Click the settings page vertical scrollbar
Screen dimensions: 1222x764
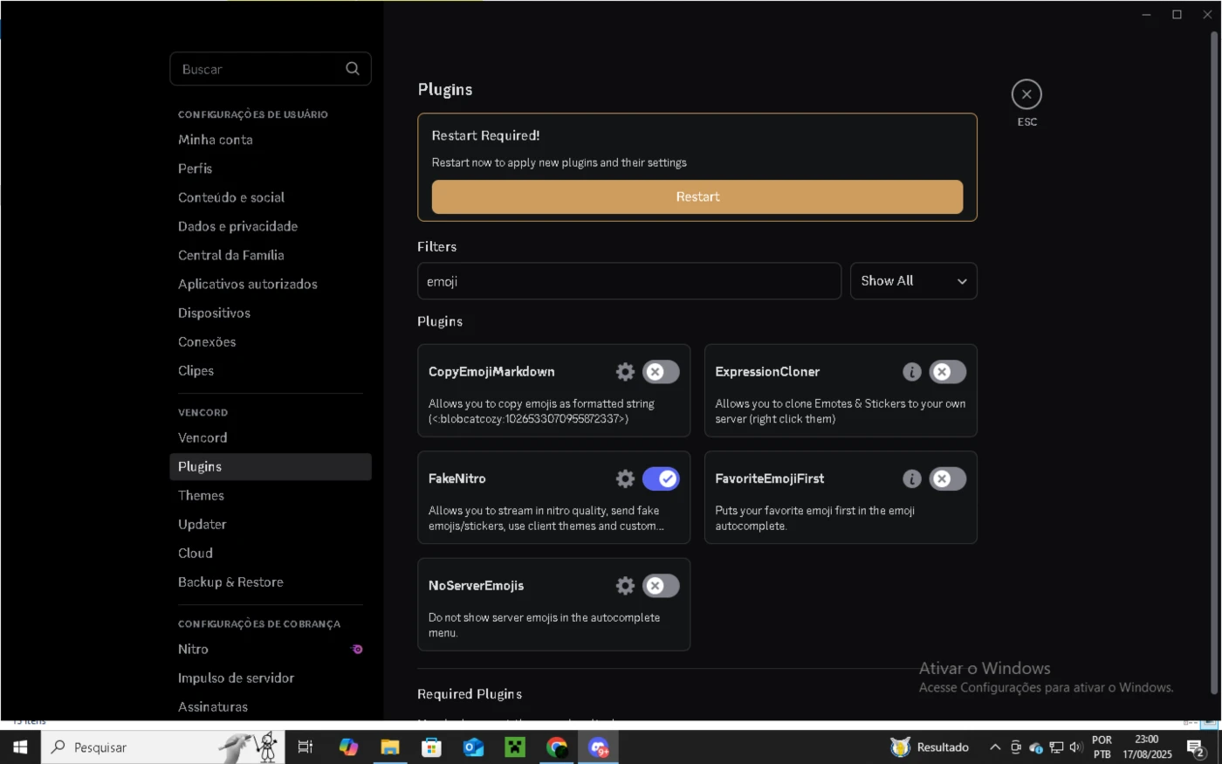pos(1213,362)
